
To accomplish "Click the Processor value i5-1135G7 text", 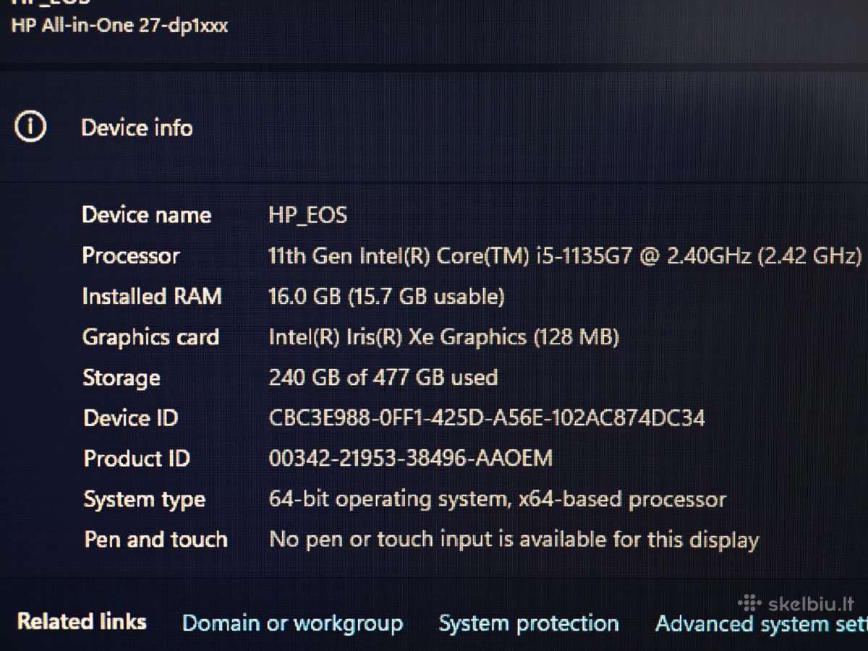I will click(x=565, y=256).
